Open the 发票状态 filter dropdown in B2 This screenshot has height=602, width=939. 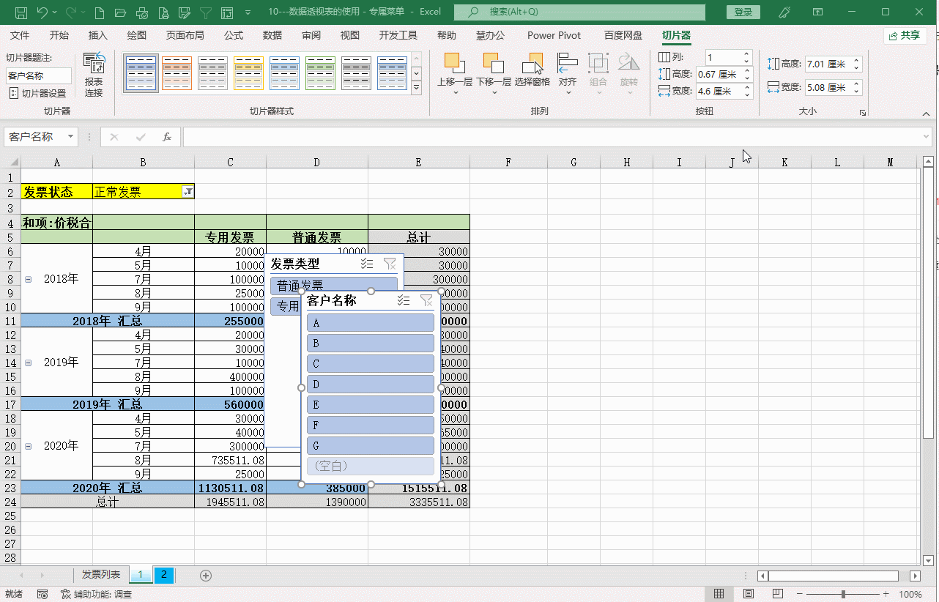pyautogui.click(x=188, y=192)
